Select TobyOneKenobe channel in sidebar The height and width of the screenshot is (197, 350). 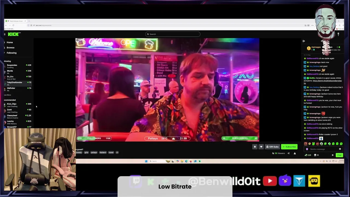(17, 83)
